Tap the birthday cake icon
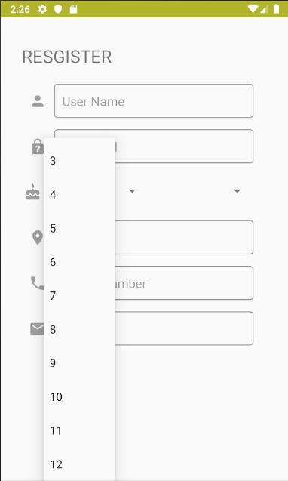Screen dimensions: 288x481 pos(33,192)
